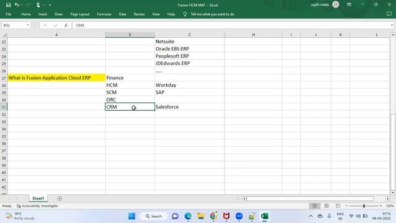This screenshot has height=223, width=396.
Task: Select row 27 header
Action: click(x=4, y=78)
